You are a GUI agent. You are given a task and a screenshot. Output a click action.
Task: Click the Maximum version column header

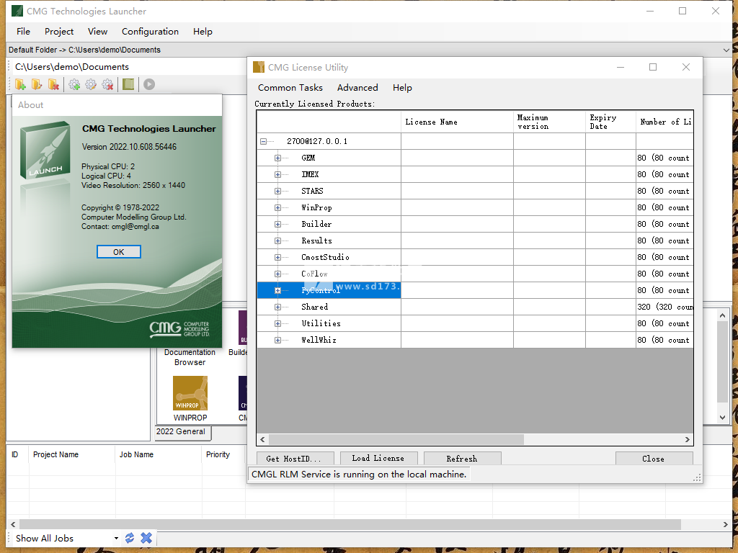(x=549, y=122)
